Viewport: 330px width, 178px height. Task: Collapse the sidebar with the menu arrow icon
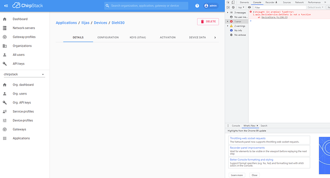[x=6, y=6]
